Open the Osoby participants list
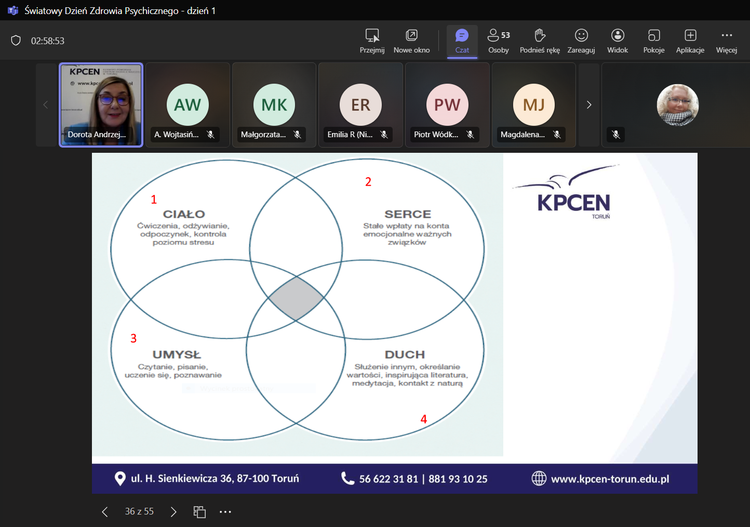Screen dimensions: 750x527 (x=499, y=41)
